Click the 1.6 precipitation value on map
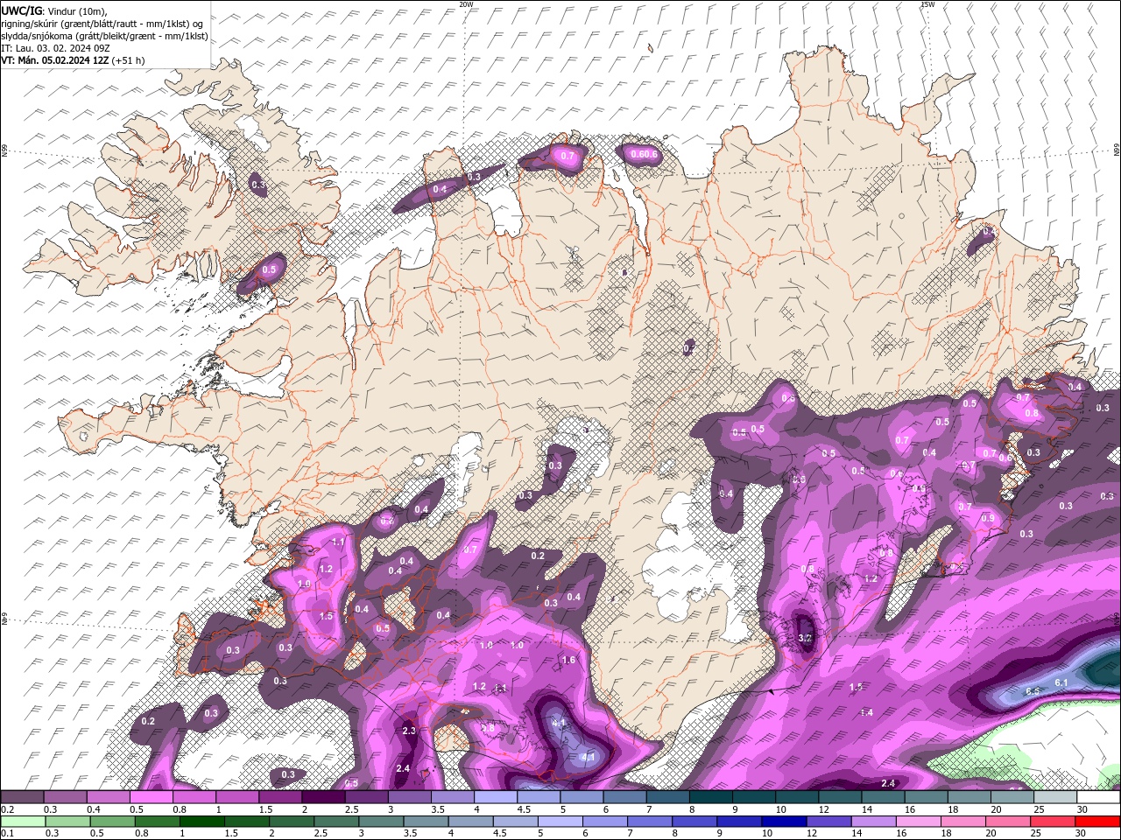 click(x=568, y=660)
